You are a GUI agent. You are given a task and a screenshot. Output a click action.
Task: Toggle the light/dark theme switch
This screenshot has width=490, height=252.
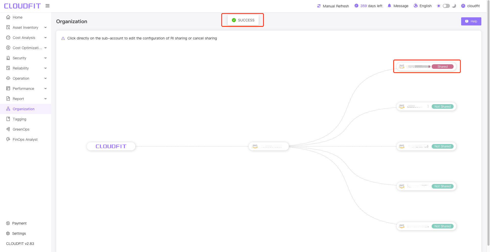[446, 6]
